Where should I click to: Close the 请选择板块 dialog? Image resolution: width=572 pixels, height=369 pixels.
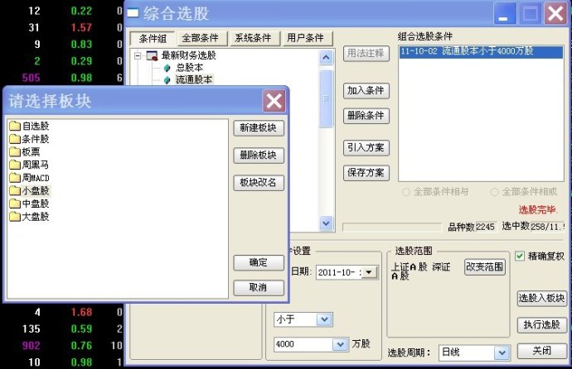click(274, 101)
